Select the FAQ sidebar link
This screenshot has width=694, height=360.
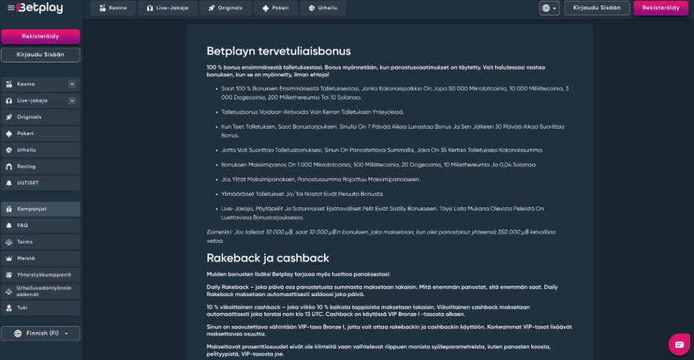coord(41,226)
